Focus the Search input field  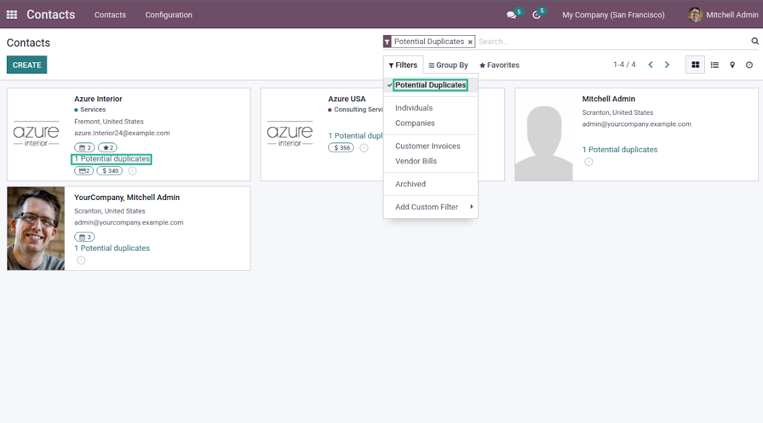[x=612, y=41]
